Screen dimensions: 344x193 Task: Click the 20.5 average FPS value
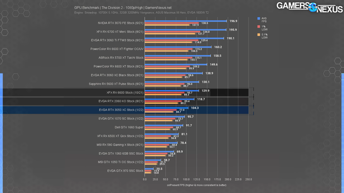pos(159,169)
